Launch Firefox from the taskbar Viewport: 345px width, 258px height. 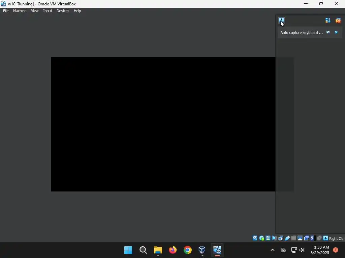(173, 250)
